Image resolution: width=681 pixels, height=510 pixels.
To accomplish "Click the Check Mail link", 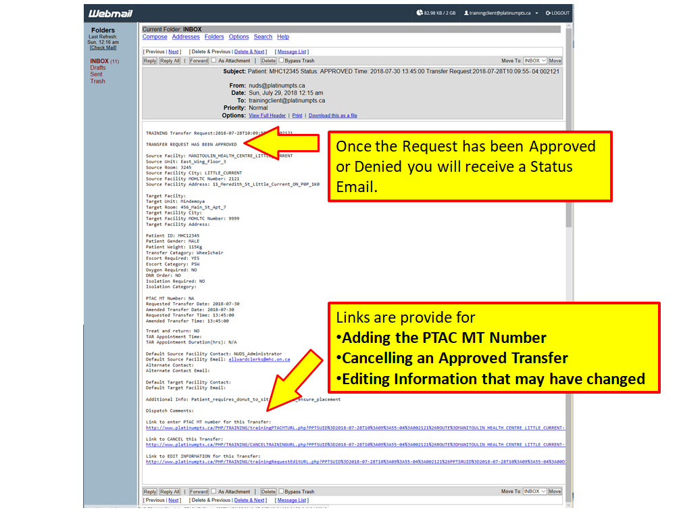I will point(103,47).
